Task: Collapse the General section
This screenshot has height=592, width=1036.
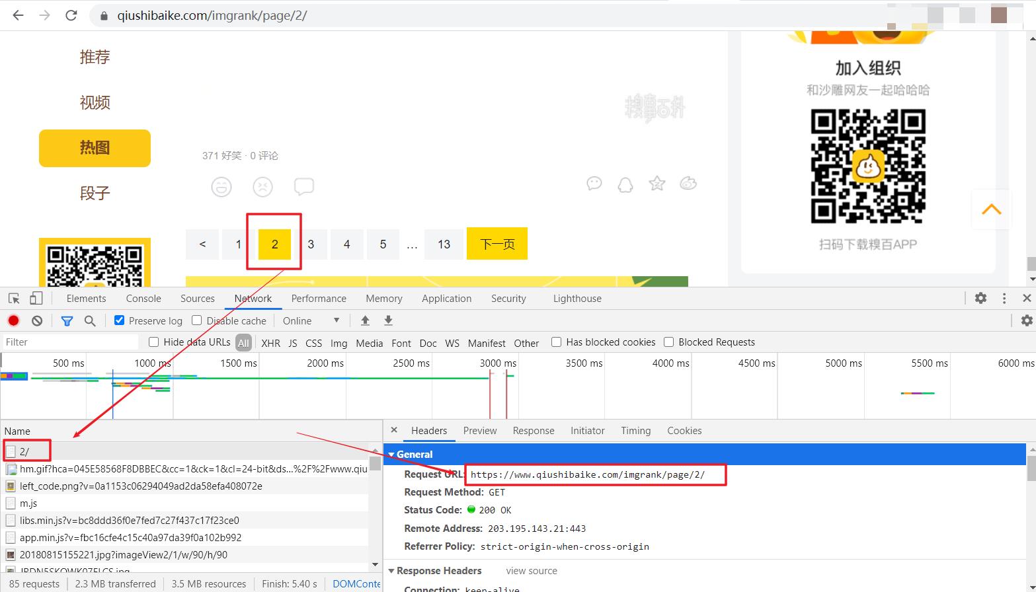Action: [x=391, y=455]
